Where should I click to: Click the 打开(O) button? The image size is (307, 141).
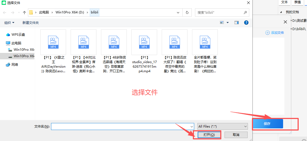tap(209, 135)
